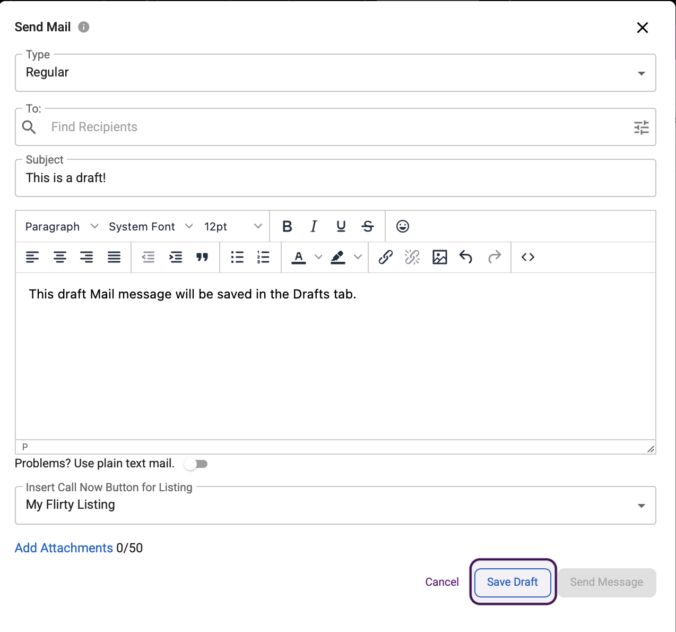Open the source code view
Viewport: 676px width, 632px height.
(528, 258)
